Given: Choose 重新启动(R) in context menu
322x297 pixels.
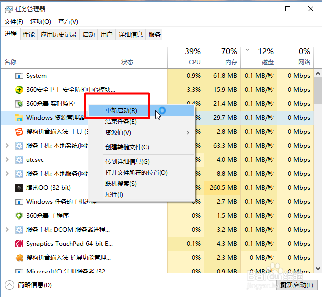Looking at the screenshot, I should 142,111.
